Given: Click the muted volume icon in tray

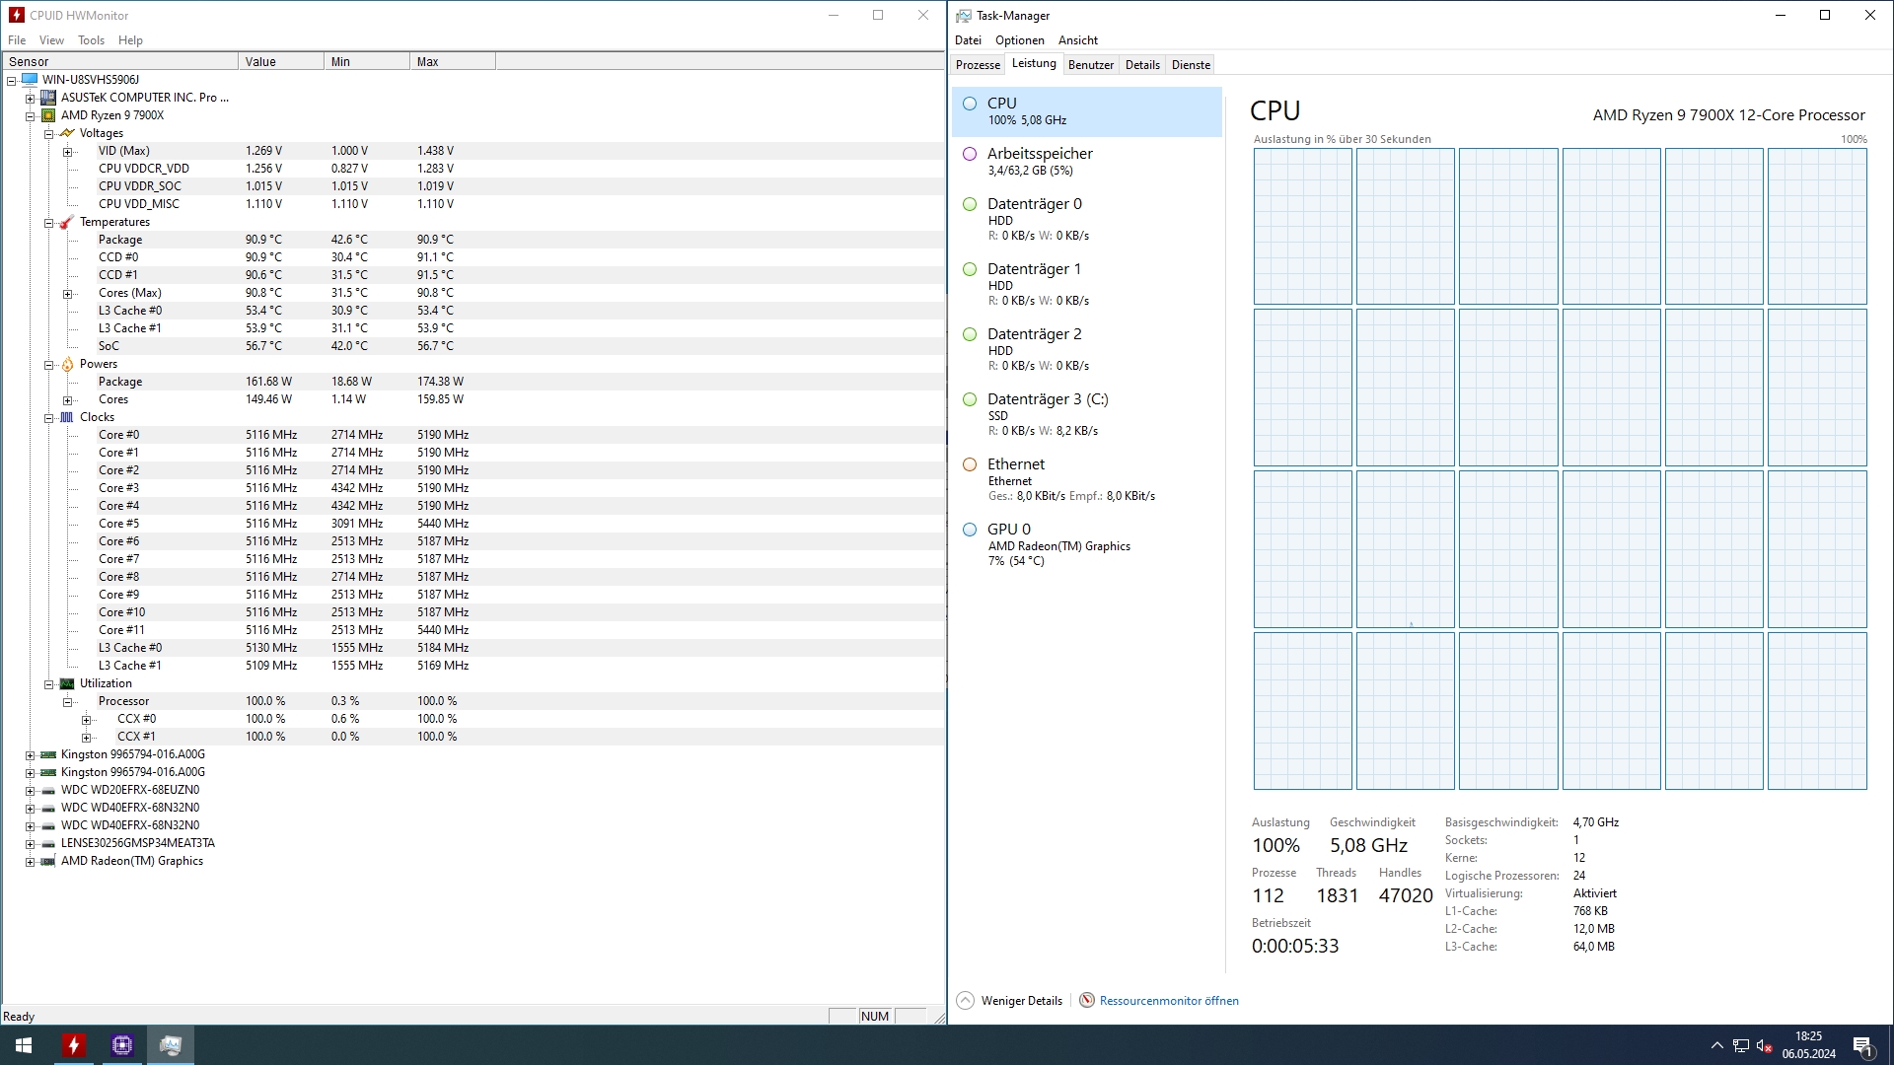Looking at the screenshot, I should tap(1764, 1045).
